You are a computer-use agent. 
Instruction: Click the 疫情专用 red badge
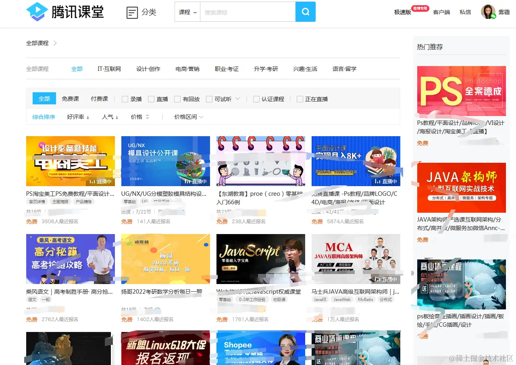point(420,8)
